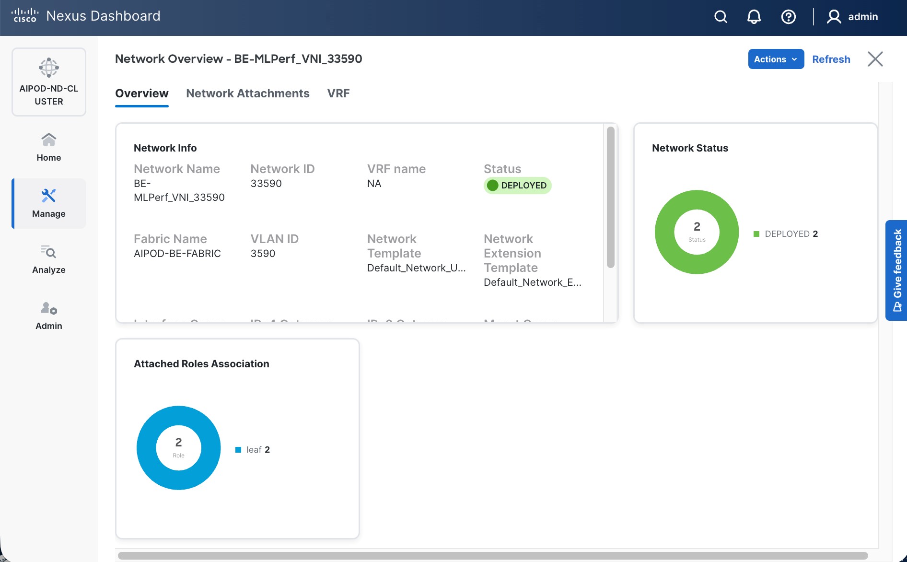Close the Network Overview panel
This screenshot has height=562, width=907.
(x=875, y=59)
